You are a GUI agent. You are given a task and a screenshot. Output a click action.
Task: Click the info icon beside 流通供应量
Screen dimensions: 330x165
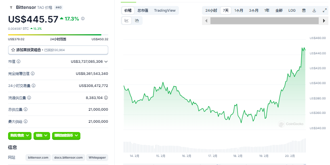[29, 98]
